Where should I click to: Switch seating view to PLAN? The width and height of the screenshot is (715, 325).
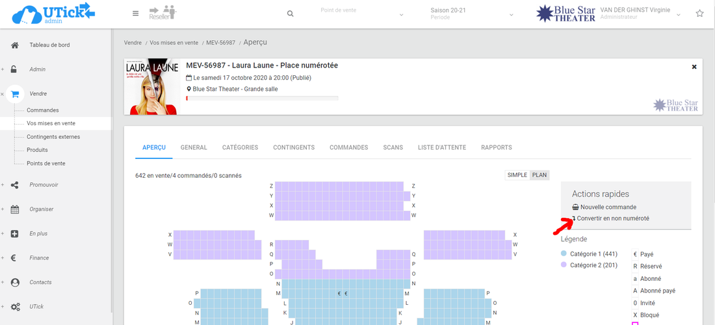point(539,175)
